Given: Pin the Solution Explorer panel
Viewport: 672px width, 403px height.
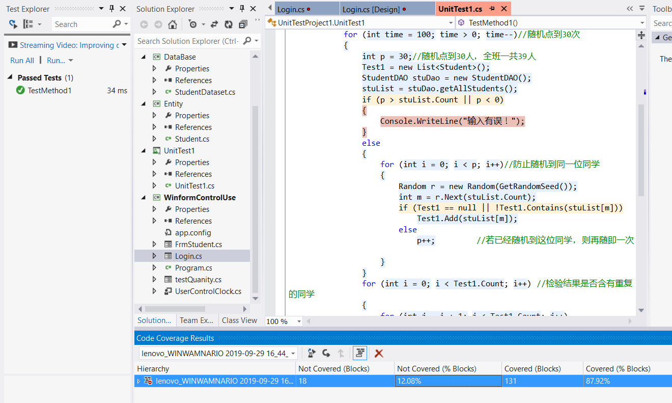Looking at the screenshot, I should coord(242,9).
